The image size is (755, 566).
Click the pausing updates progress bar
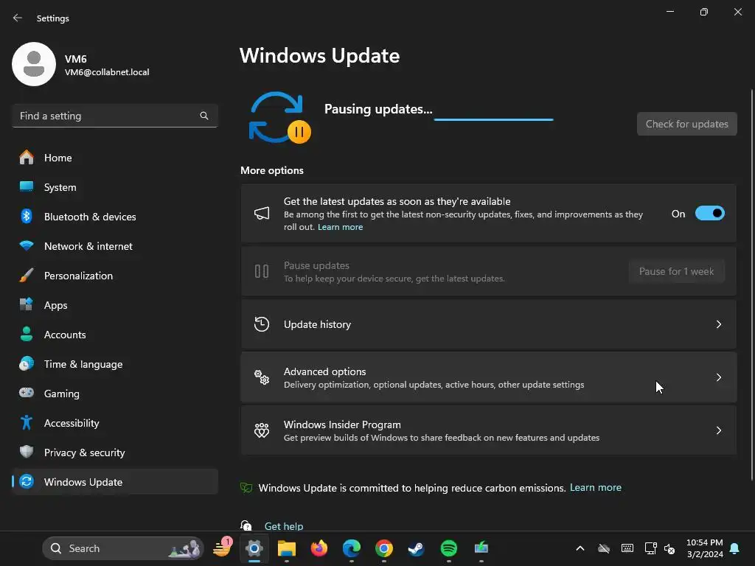pos(493,119)
